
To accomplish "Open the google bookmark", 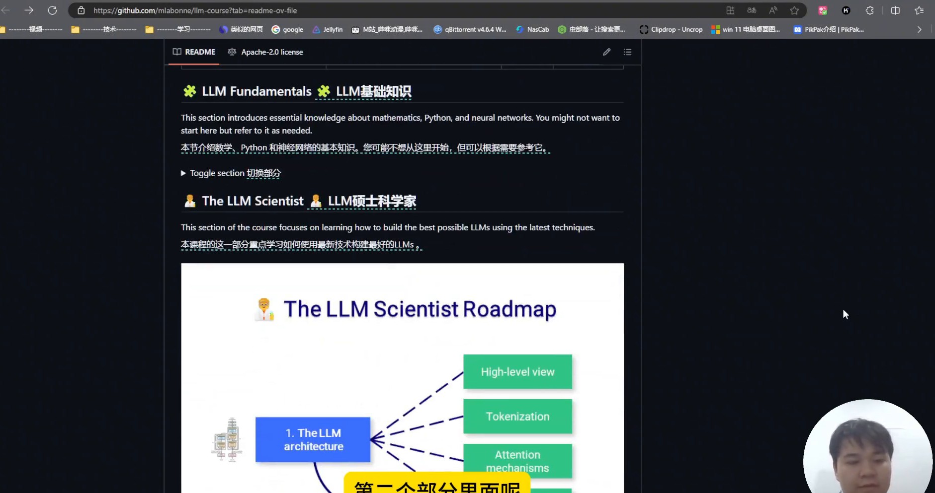I will point(287,30).
